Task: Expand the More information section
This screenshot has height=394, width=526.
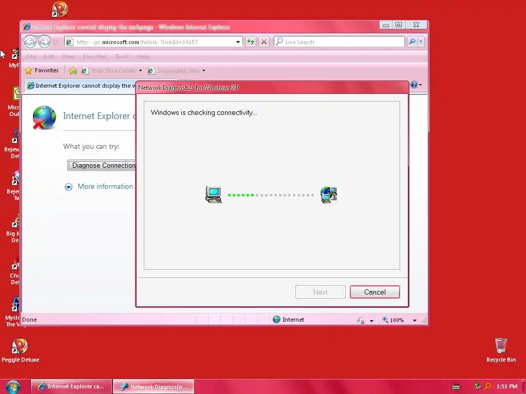Action: [68, 187]
